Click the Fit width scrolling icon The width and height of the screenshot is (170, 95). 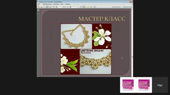click(81, 7)
